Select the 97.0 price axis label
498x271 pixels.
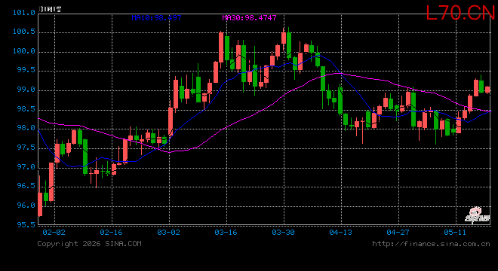click(x=26, y=166)
